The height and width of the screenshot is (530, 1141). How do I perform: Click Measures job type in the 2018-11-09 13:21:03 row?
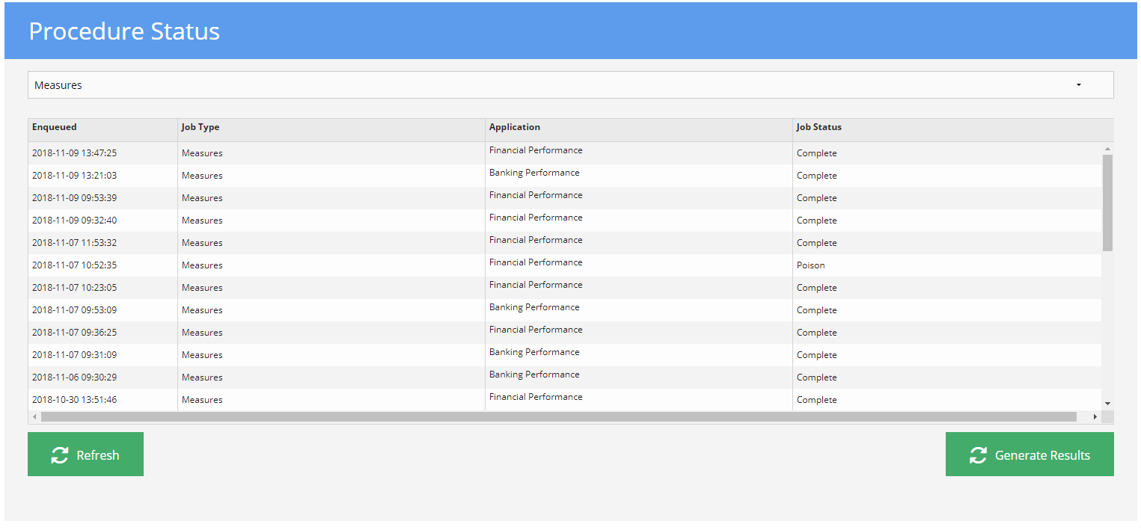click(x=202, y=176)
